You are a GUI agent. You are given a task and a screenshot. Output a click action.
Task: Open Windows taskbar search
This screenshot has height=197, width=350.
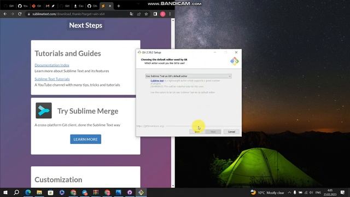16,192
